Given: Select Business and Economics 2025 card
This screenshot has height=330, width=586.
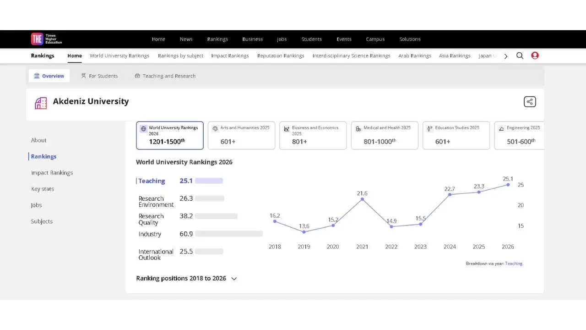Looking at the screenshot, I should (x=313, y=135).
